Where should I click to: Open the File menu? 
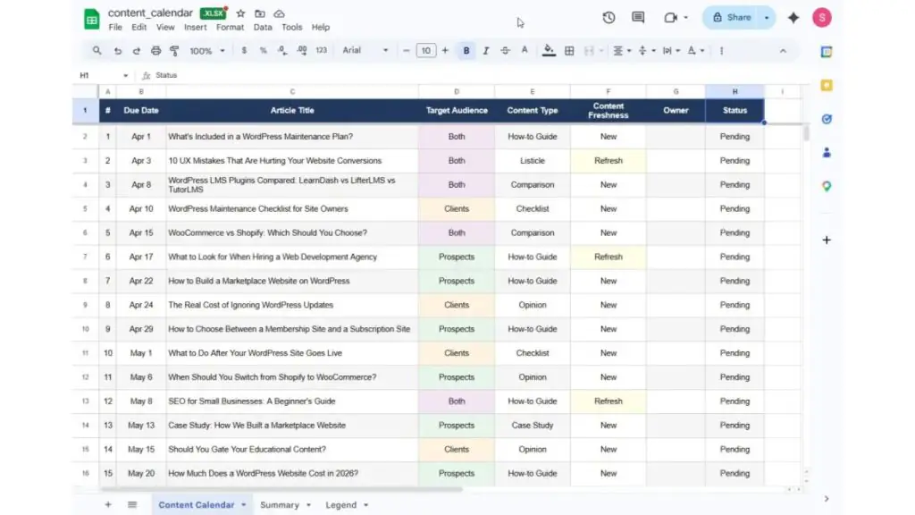(115, 28)
